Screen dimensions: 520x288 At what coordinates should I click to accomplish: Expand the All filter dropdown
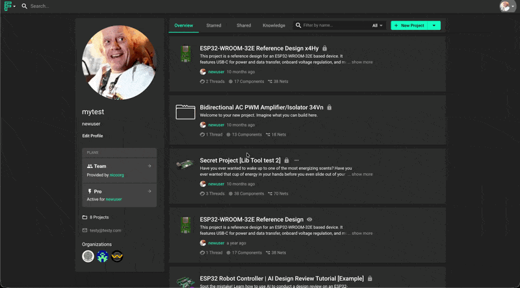pos(378,25)
